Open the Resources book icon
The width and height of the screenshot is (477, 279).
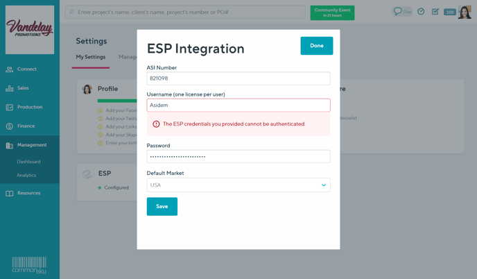(x=10, y=194)
